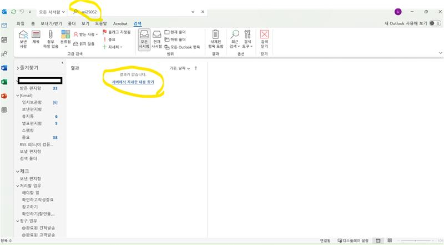Open the 분류됨 categorized dropdown

[65, 39]
